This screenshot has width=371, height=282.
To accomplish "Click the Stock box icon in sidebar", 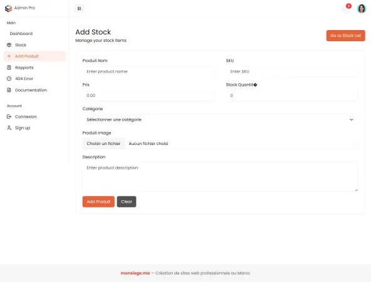I will pos(9,45).
